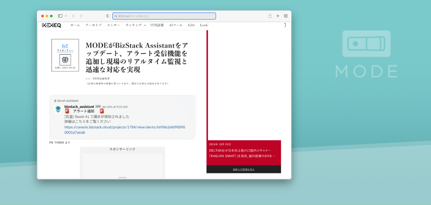Screen dimensions: 431x205
Task: Focus the Safari address search field
Action: click(x=164, y=16)
